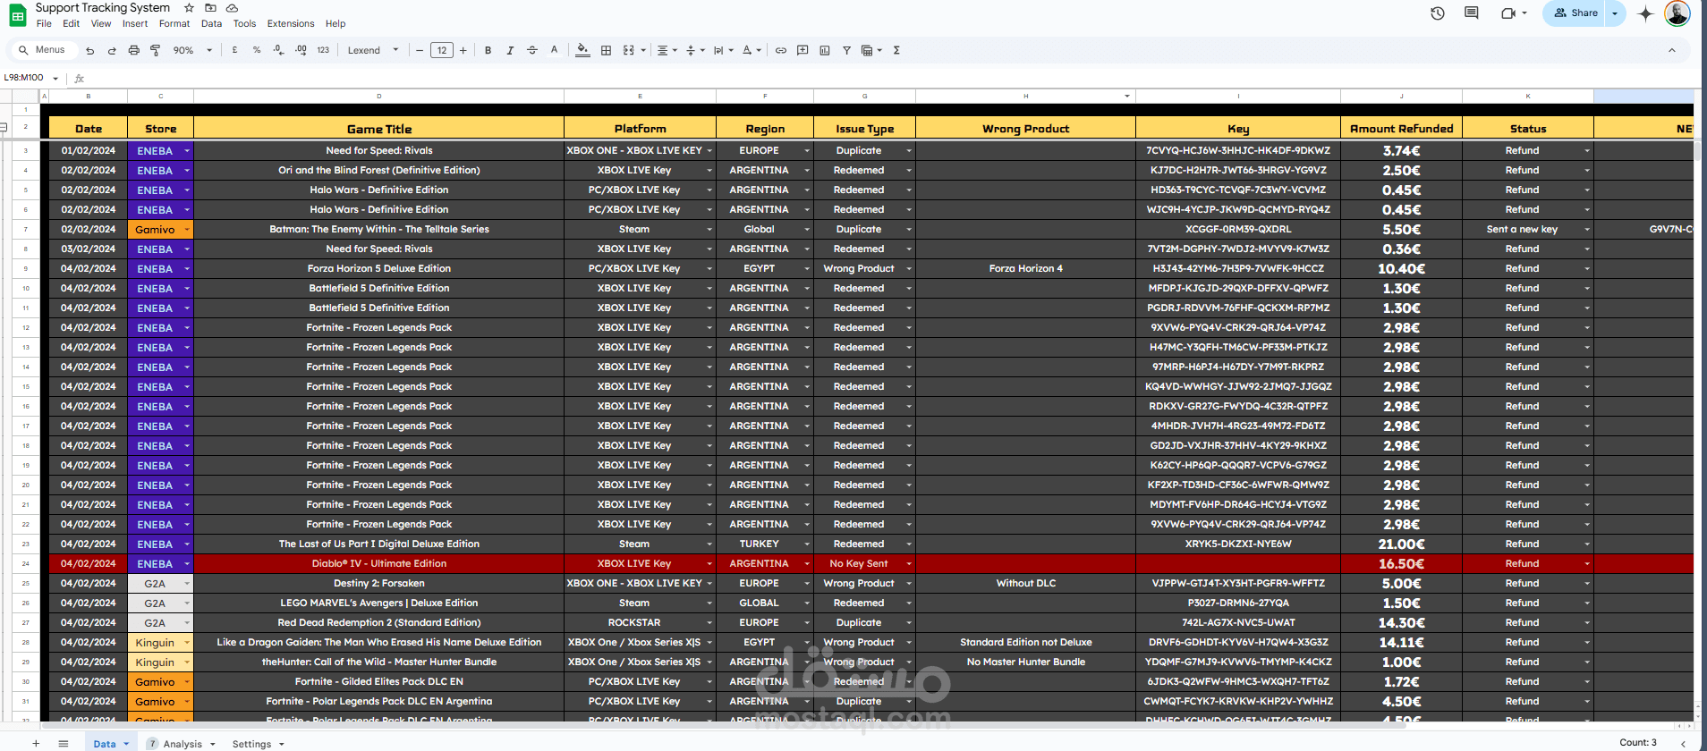The height and width of the screenshot is (751, 1707).
Task: Click the move-to-folder icon beside title
Action: click(210, 8)
